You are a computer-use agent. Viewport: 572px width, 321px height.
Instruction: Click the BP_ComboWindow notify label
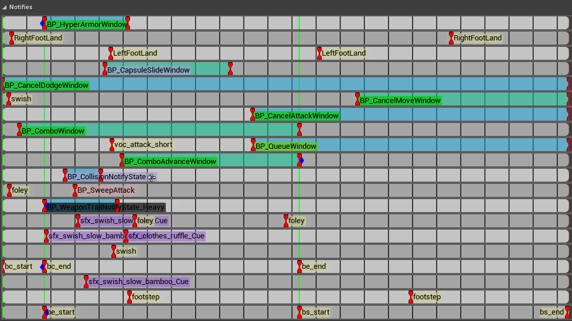pyautogui.click(x=53, y=131)
